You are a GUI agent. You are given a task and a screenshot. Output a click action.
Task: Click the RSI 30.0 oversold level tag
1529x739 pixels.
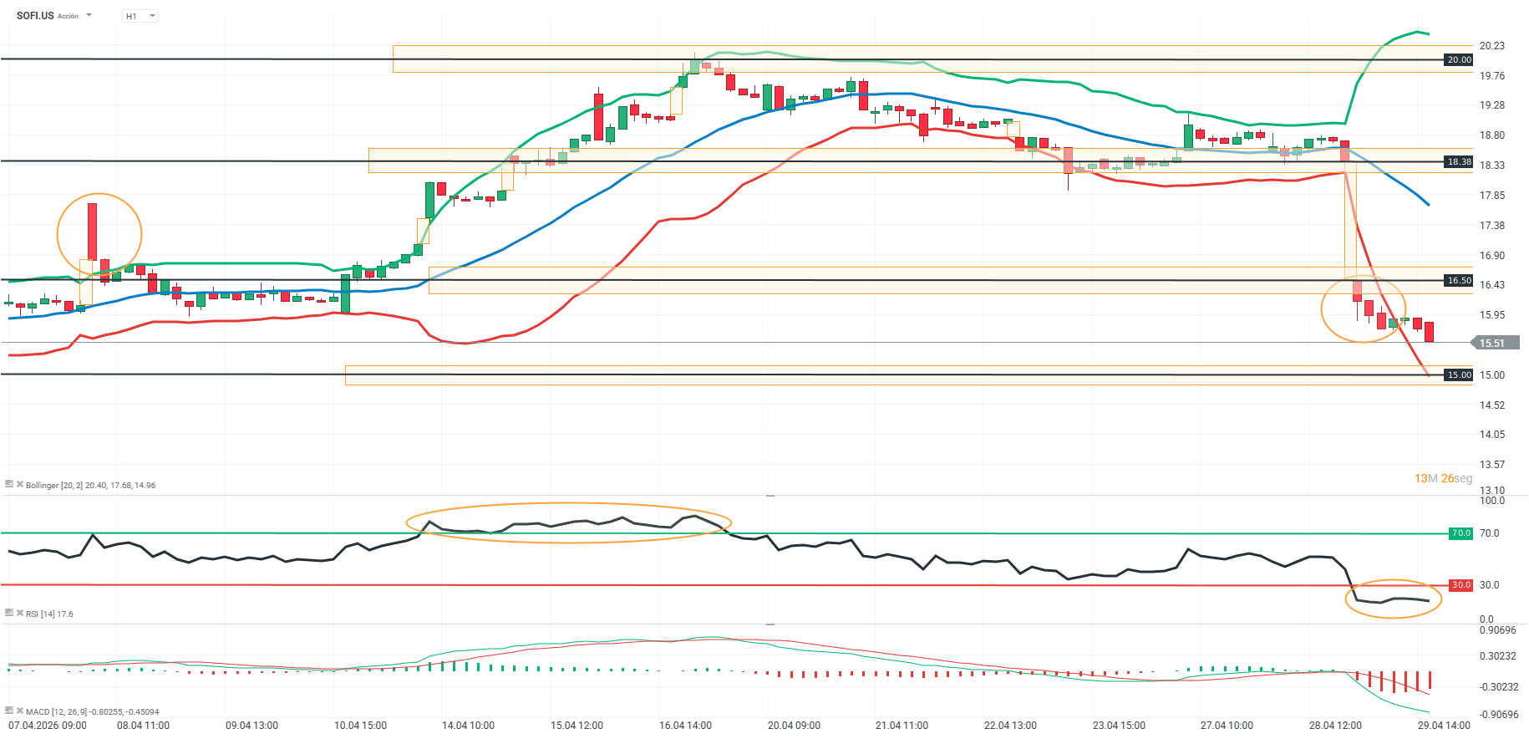pos(1460,584)
